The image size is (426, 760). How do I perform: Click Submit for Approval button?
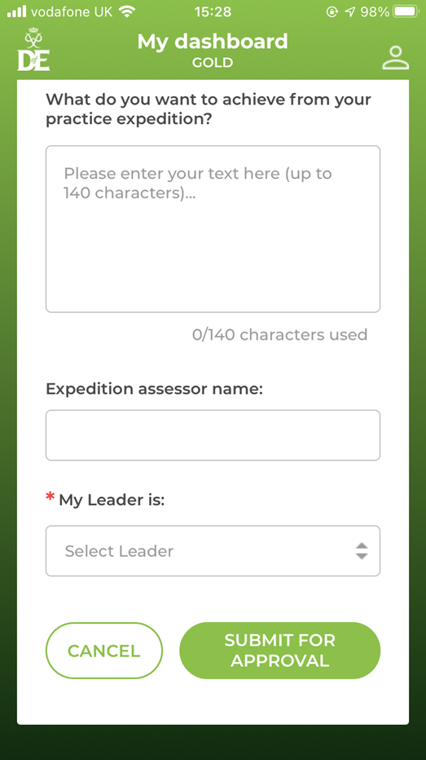[x=280, y=651]
